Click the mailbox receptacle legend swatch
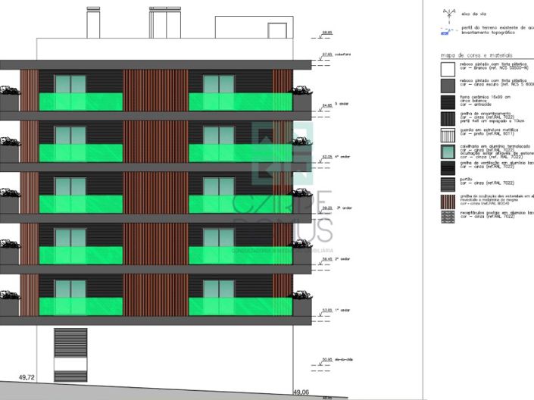 pos(448,217)
